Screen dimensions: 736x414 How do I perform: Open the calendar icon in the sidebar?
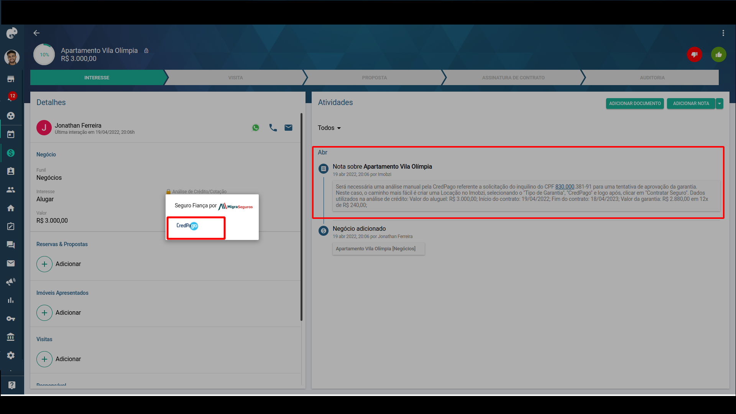pos(11,134)
